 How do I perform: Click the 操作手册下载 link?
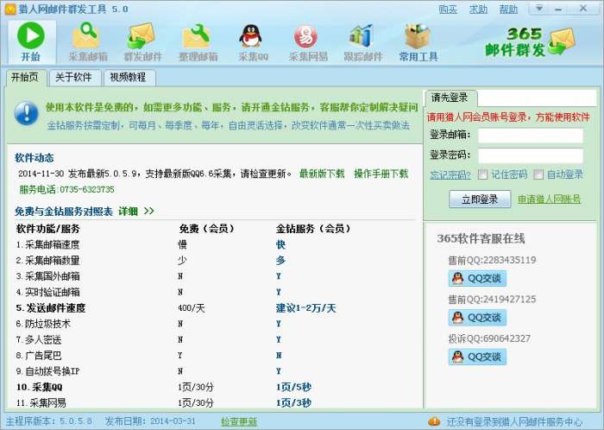click(x=381, y=174)
